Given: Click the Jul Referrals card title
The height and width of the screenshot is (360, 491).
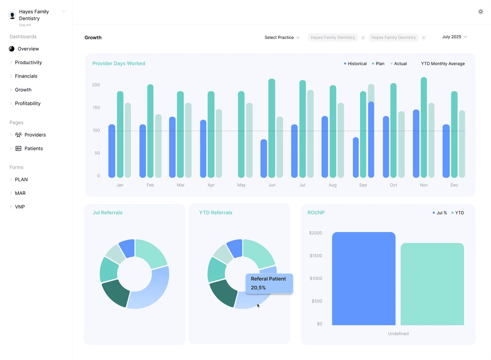Looking at the screenshot, I should [x=108, y=213].
